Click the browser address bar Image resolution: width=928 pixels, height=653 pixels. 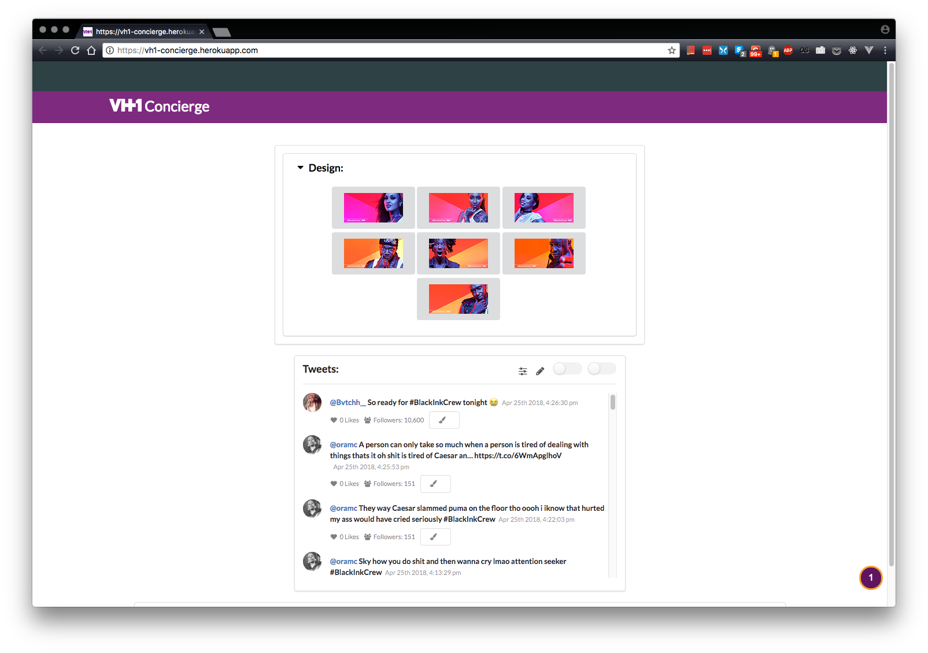click(x=387, y=51)
